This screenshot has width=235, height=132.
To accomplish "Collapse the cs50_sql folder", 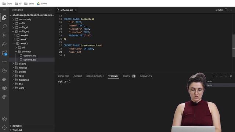I will point(32,32).
